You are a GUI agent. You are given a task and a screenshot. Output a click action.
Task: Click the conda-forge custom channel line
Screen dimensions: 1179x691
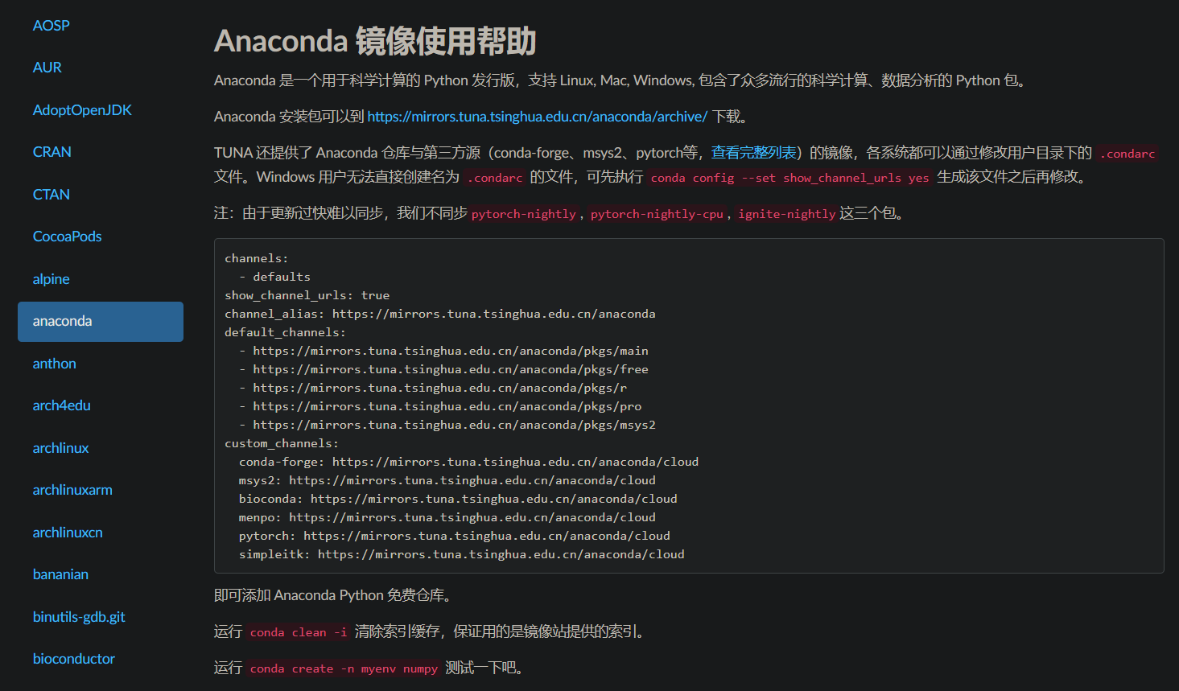(468, 462)
